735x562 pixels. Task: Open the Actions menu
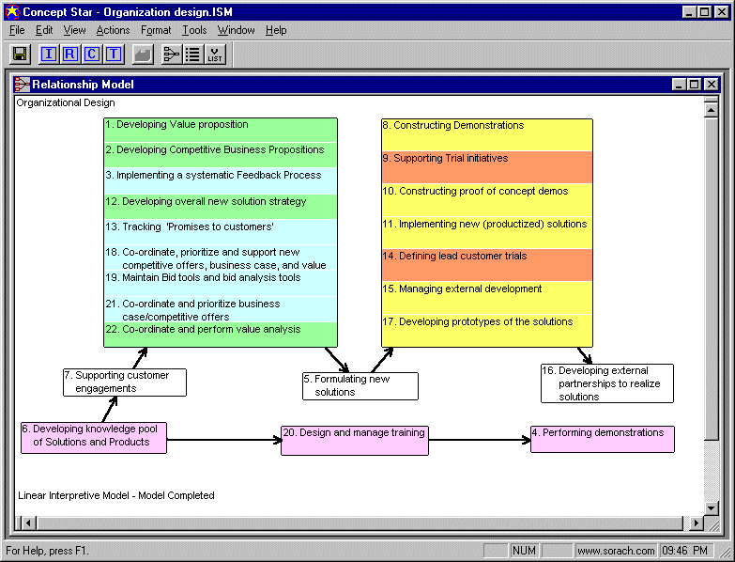point(113,30)
